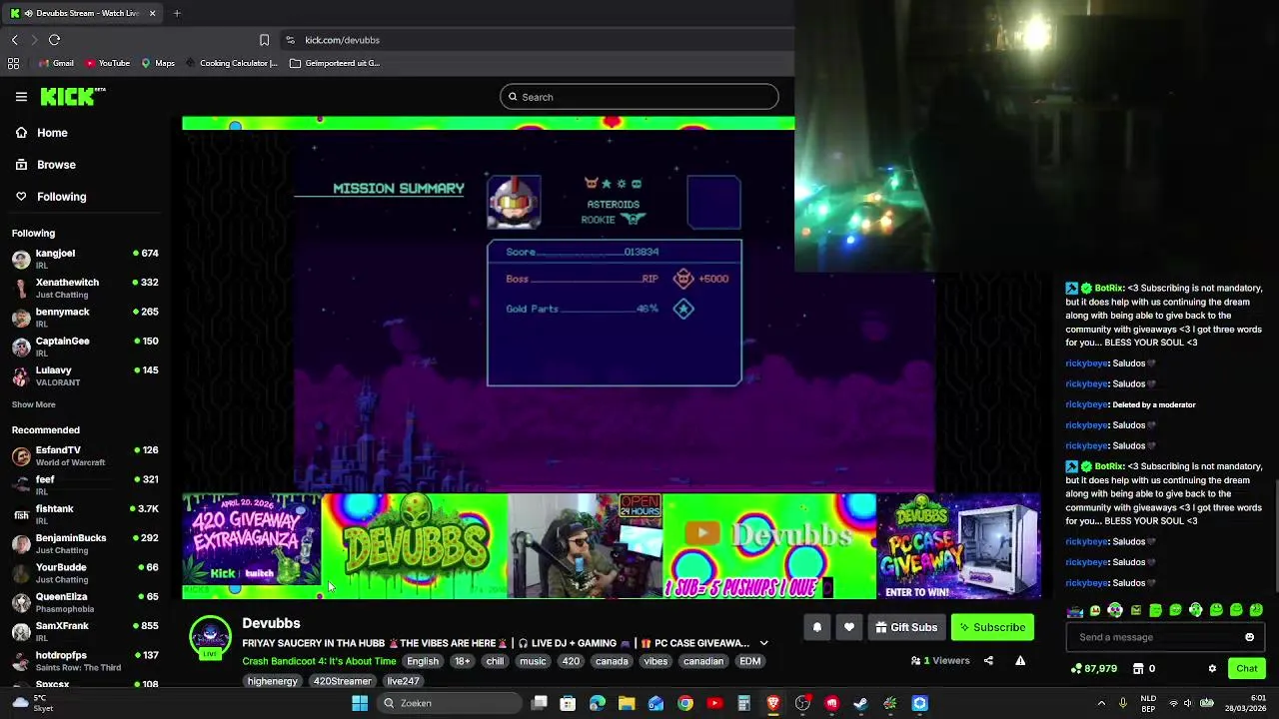Image resolution: width=1279 pixels, height=719 pixels.
Task: Open the Maps bookmark
Action: pyautogui.click(x=158, y=63)
